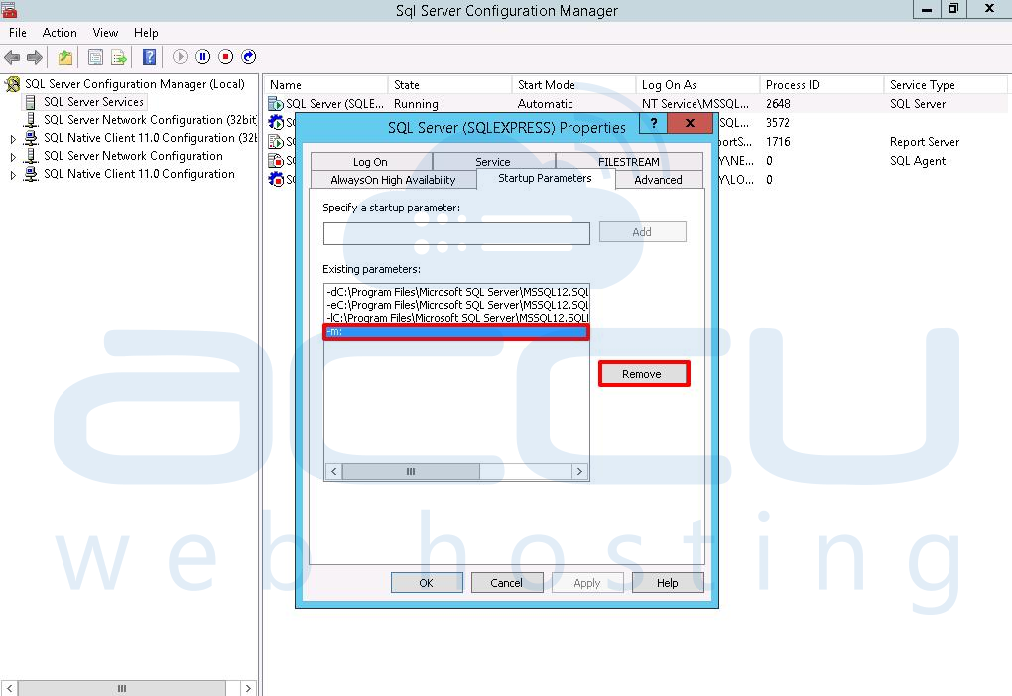
Task: Click the Report Server service row icon
Action: [276, 141]
